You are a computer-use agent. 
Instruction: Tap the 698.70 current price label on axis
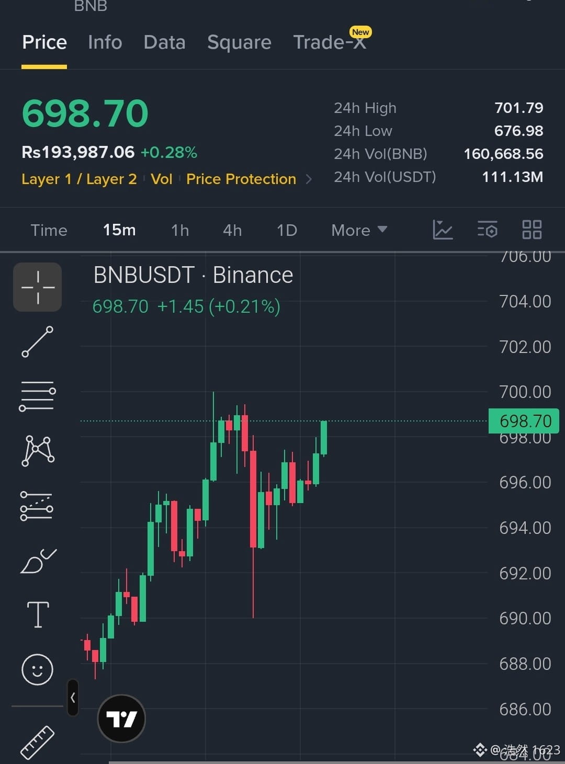coord(524,421)
